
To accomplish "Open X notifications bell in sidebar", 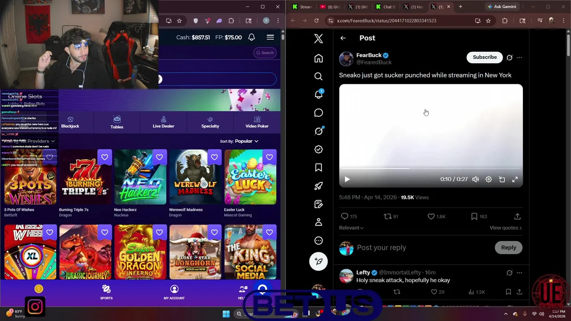I will (x=319, y=95).
